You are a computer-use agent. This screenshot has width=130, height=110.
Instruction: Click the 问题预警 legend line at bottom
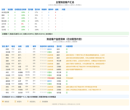(x=66, y=104)
